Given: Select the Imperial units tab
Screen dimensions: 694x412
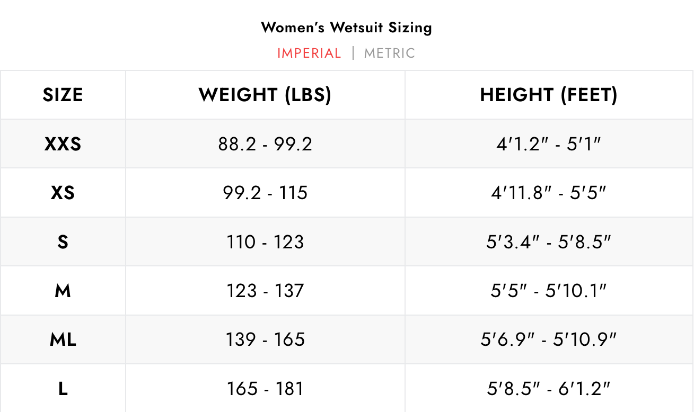Looking at the screenshot, I should 309,53.
